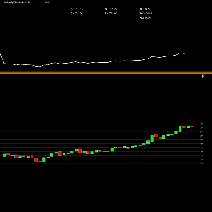Click the 24 price axis label
The height and width of the screenshot is (212, 212).
click(201, 163)
